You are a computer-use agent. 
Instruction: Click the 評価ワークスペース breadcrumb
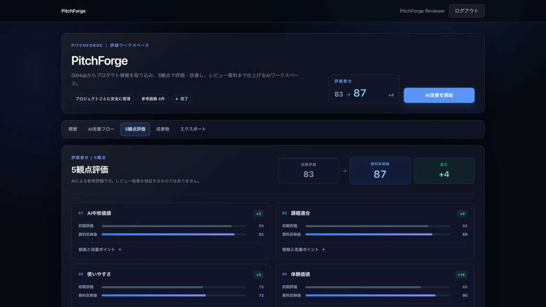130,46
